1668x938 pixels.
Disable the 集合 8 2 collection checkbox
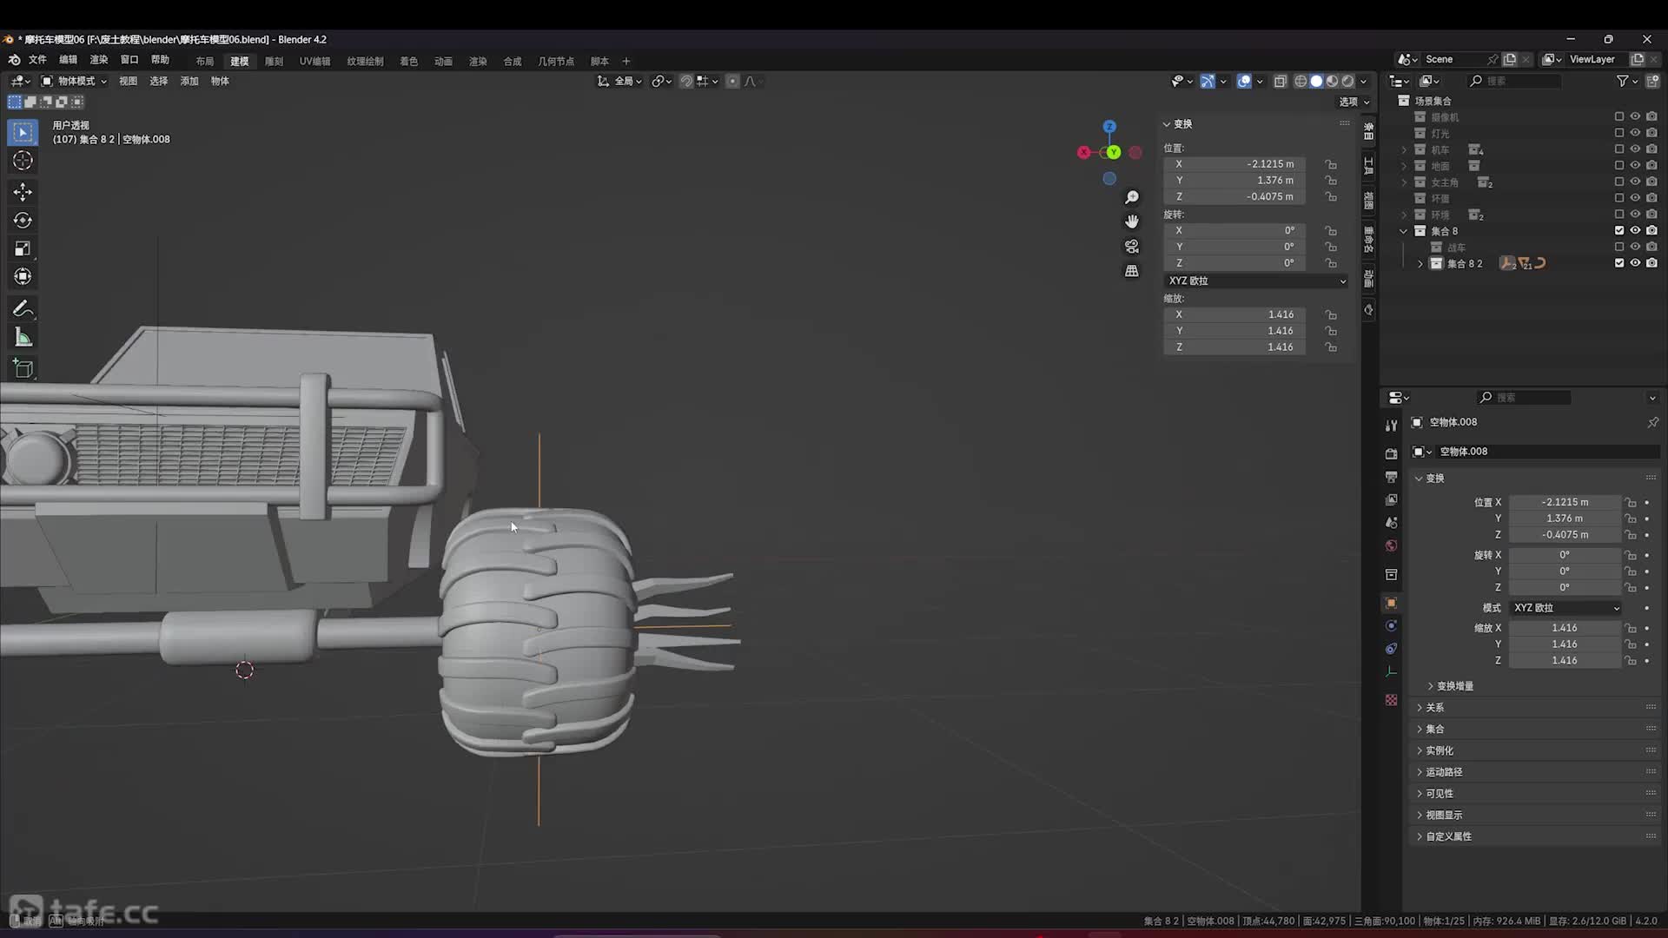[x=1619, y=263]
